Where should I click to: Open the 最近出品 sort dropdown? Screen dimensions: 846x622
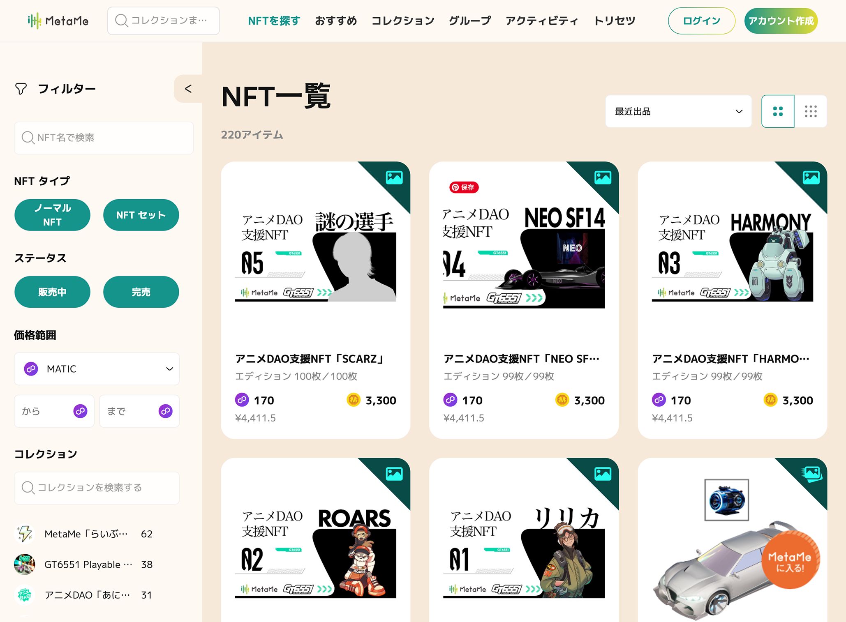pos(678,111)
